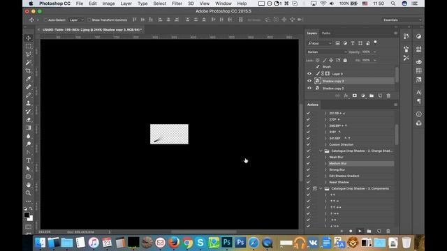
Task: Begin recording an action
Action: pyautogui.click(x=351, y=231)
